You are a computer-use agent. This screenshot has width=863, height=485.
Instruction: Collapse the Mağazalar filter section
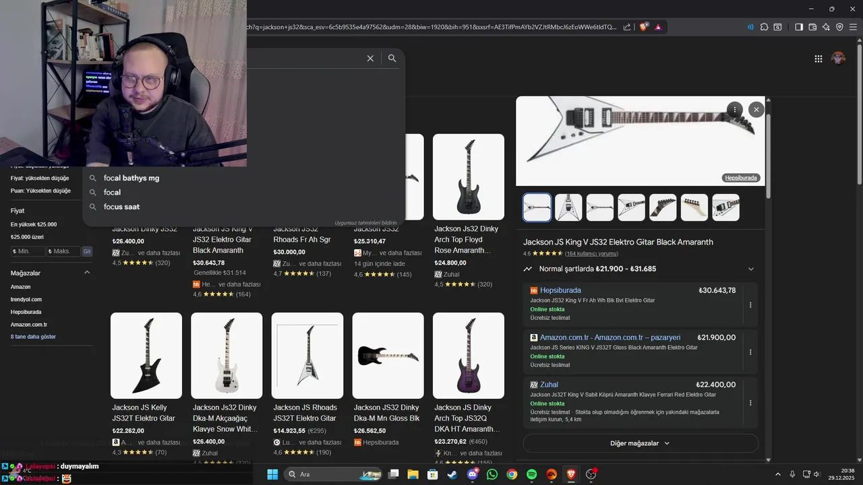pos(87,273)
